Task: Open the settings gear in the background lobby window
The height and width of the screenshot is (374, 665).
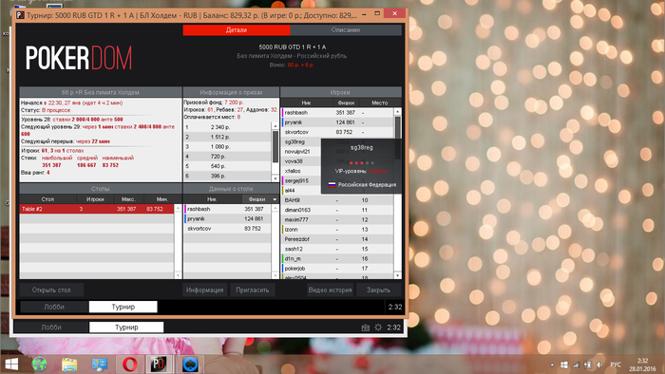Action: click(378, 327)
